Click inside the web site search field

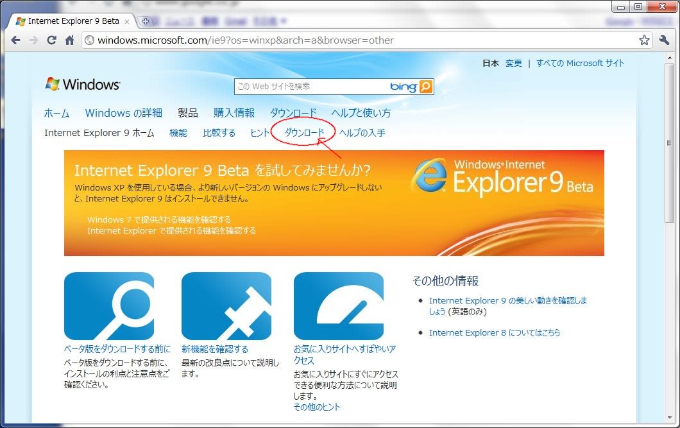click(311, 87)
